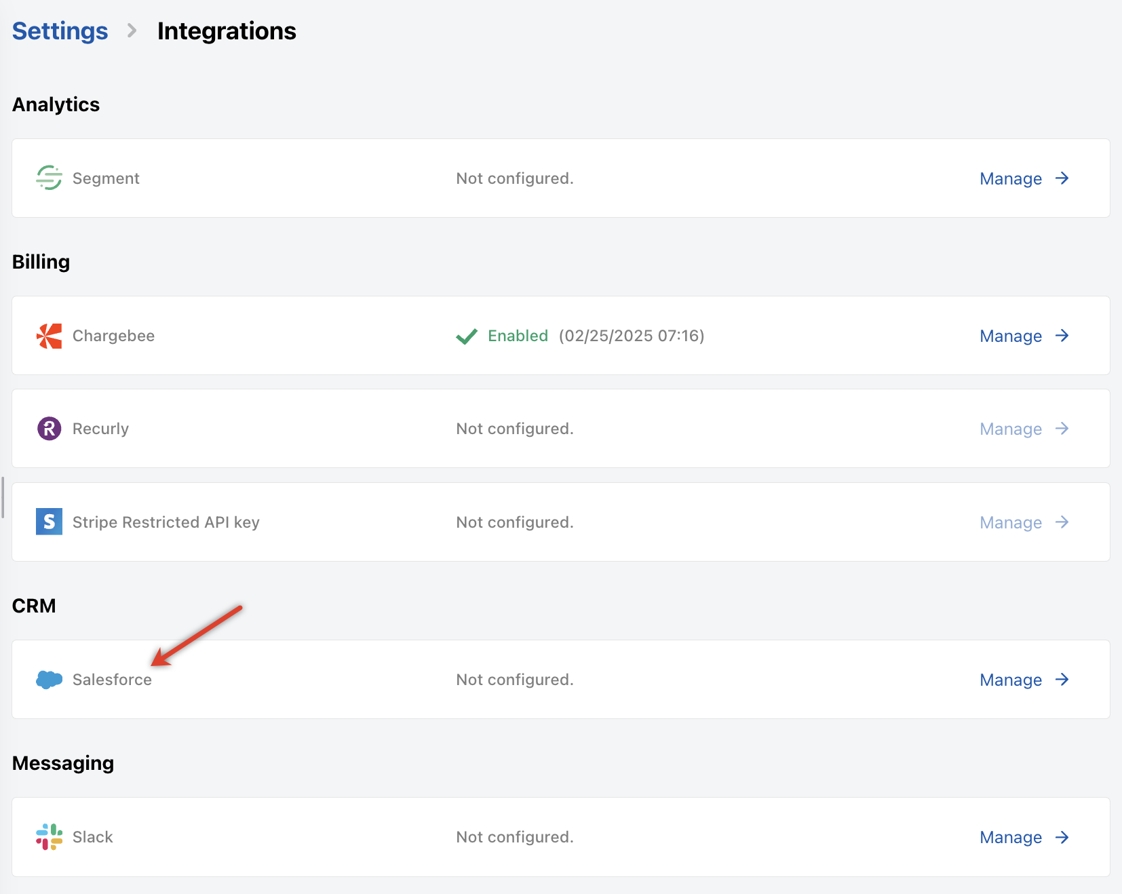Click the Enabled status for Chargebee
This screenshot has height=894, width=1122.
(x=518, y=336)
